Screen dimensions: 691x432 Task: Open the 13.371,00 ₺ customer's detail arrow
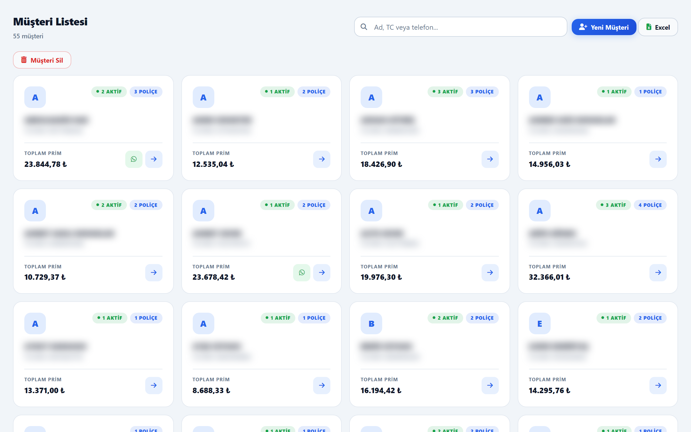coord(154,386)
